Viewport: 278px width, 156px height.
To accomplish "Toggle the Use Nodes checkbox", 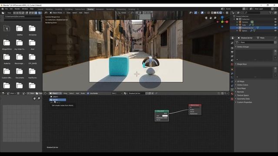I will click(88, 93).
